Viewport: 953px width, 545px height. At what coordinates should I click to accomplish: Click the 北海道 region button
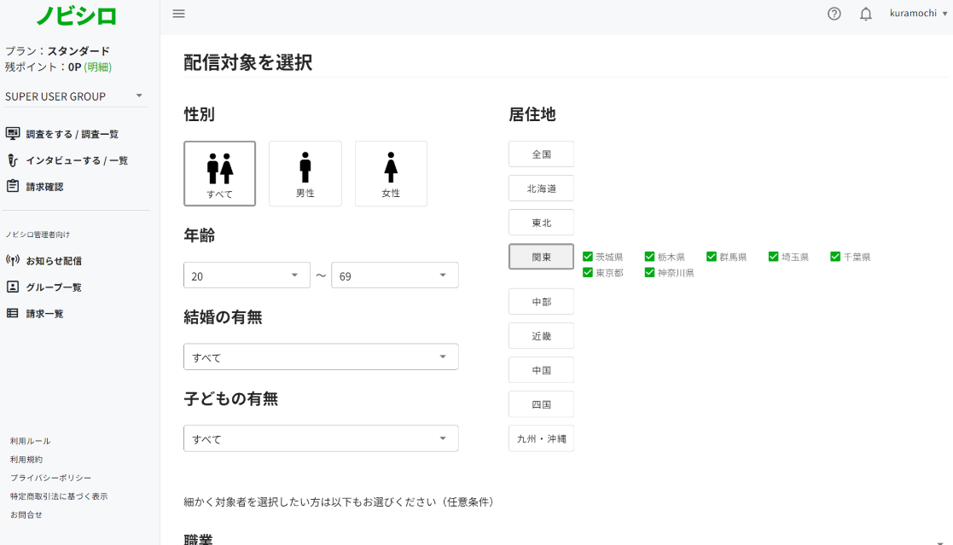point(541,188)
